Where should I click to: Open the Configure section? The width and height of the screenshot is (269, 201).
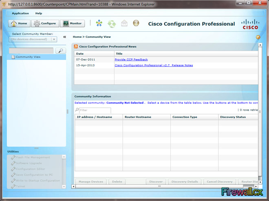(45, 23)
